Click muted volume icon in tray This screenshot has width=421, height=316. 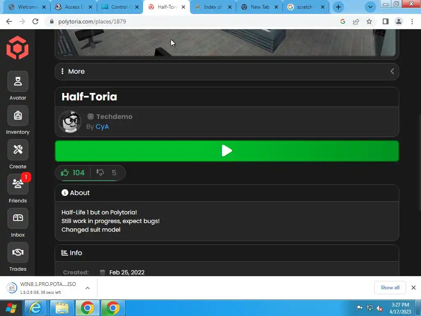(x=379, y=308)
